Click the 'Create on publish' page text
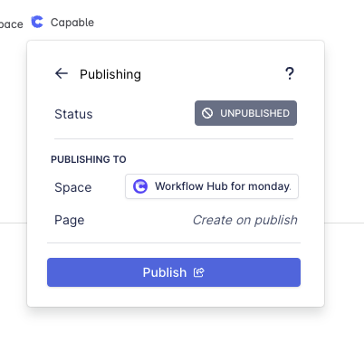Screen dimensions: 364x342 click(x=245, y=220)
